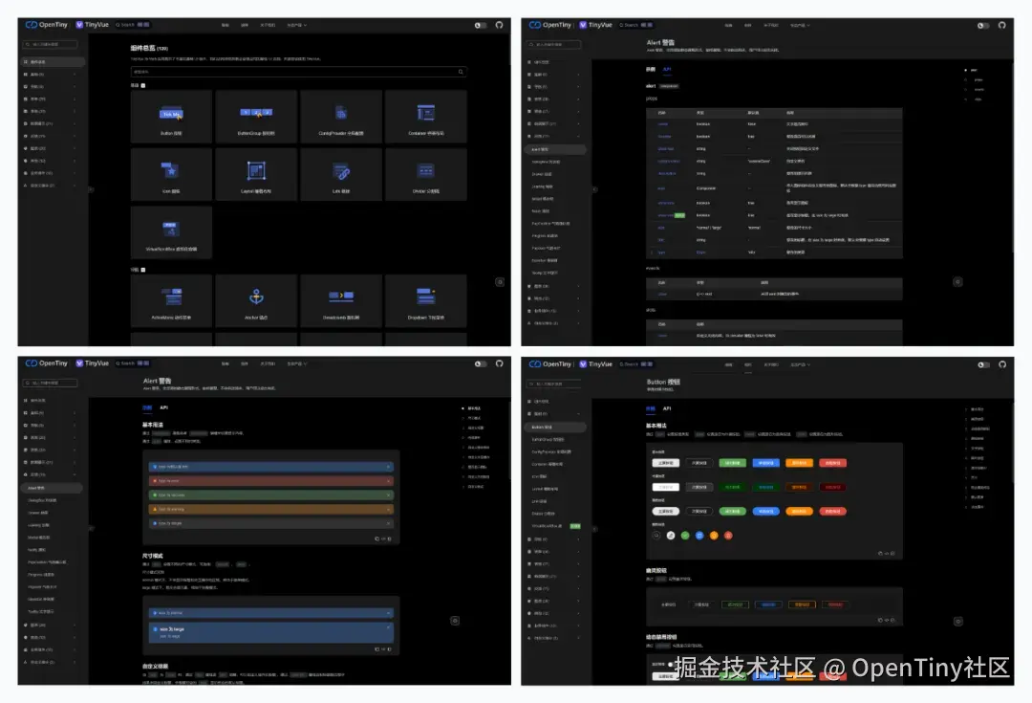The width and height of the screenshot is (1032, 703).
Task: Toggle dark theme switch in Alert API page header
Action: click(983, 25)
